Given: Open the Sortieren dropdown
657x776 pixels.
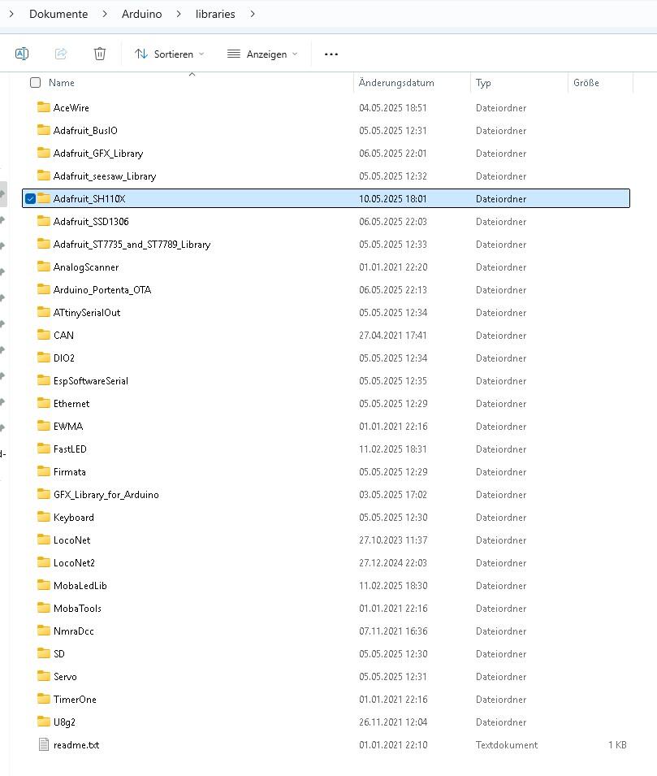Looking at the screenshot, I should pyautogui.click(x=169, y=54).
